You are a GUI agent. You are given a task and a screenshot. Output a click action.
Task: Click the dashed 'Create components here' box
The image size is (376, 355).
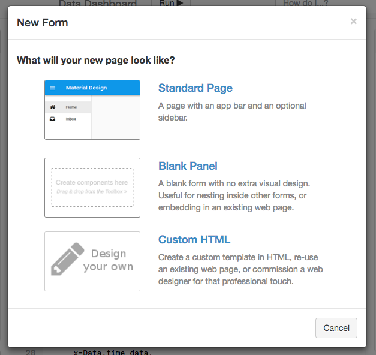coord(92,187)
